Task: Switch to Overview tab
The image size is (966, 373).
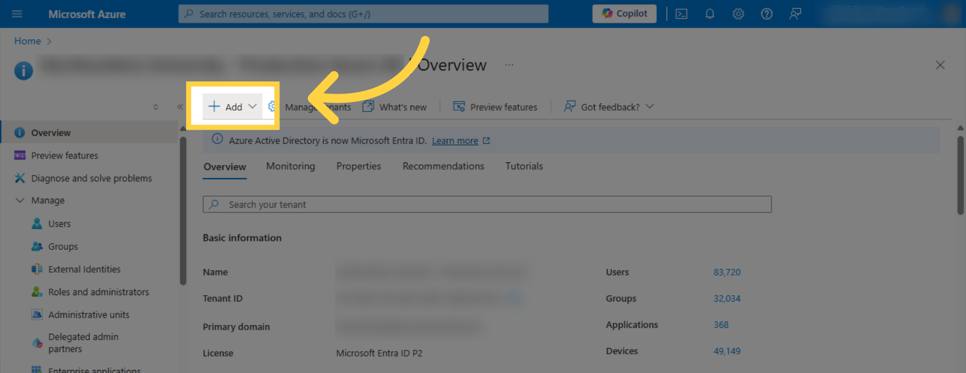Action: 225,167
